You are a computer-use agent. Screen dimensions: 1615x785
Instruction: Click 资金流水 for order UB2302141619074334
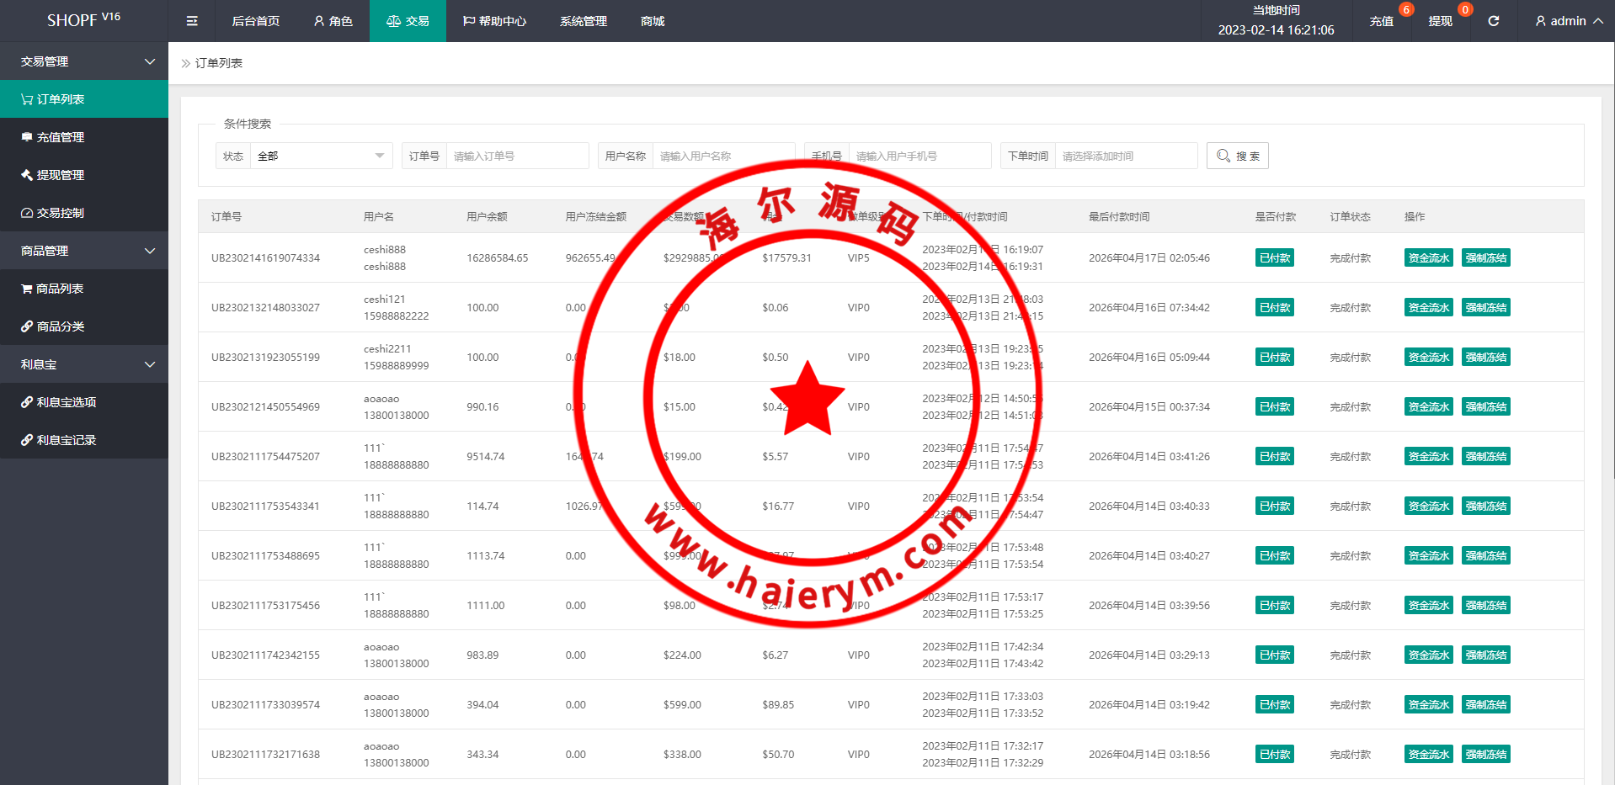[x=1428, y=258]
